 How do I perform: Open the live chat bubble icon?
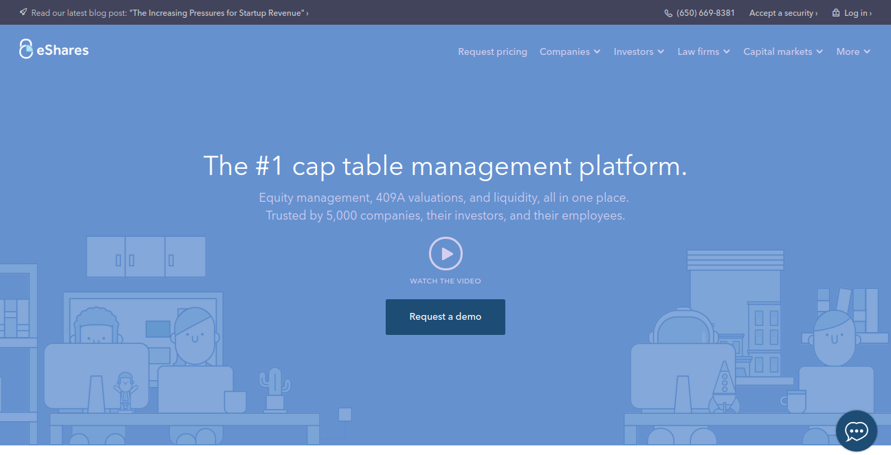pyautogui.click(x=856, y=431)
